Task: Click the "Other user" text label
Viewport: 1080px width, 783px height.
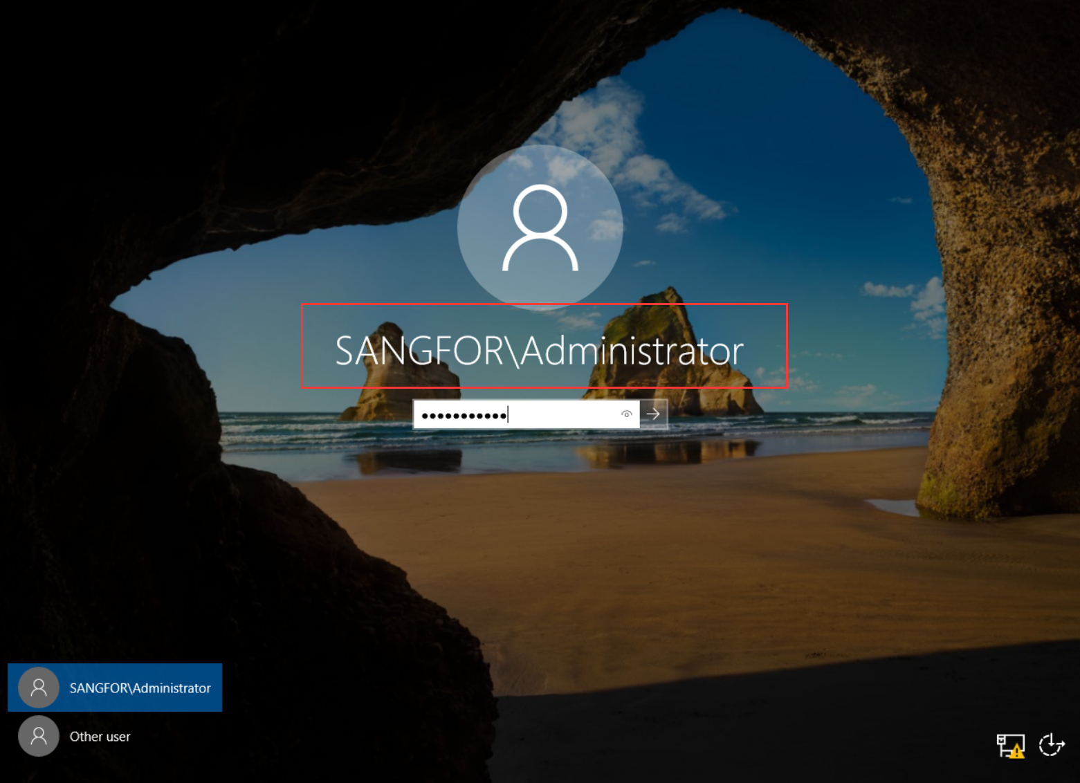Action: (x=100, y=737)
